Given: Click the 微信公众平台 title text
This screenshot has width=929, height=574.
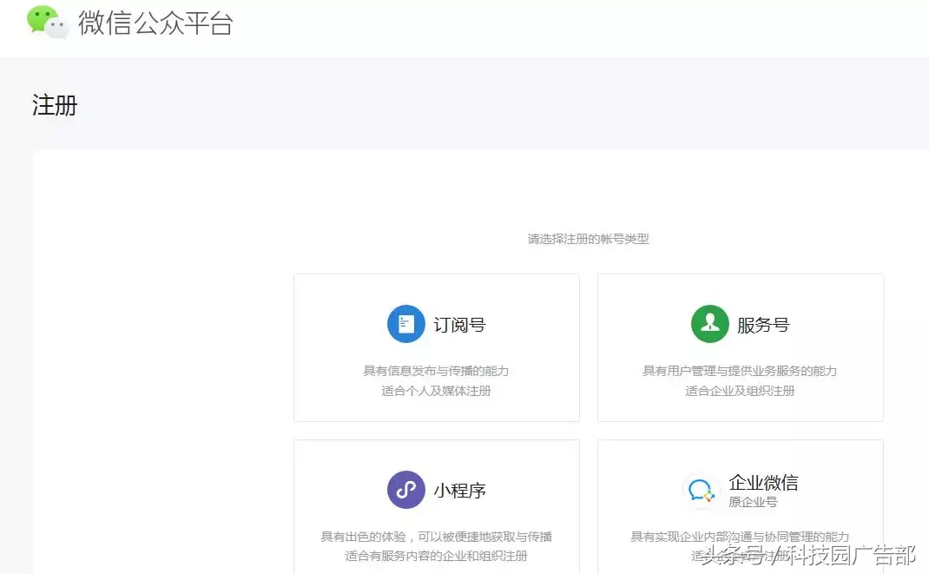Looking at the screenshot, I should point(155,23).
